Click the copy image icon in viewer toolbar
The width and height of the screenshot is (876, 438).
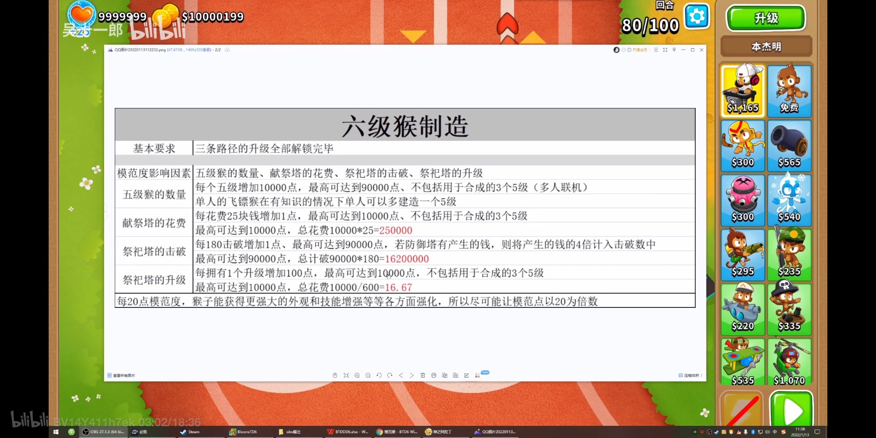click(445, 376)
